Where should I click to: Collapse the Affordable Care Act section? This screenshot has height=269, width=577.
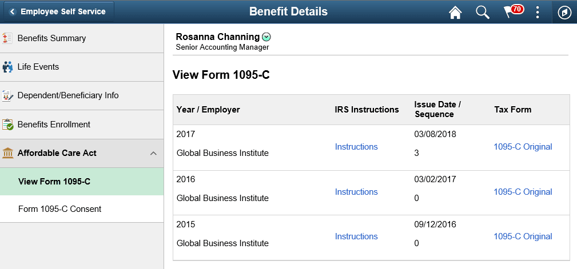153,153
